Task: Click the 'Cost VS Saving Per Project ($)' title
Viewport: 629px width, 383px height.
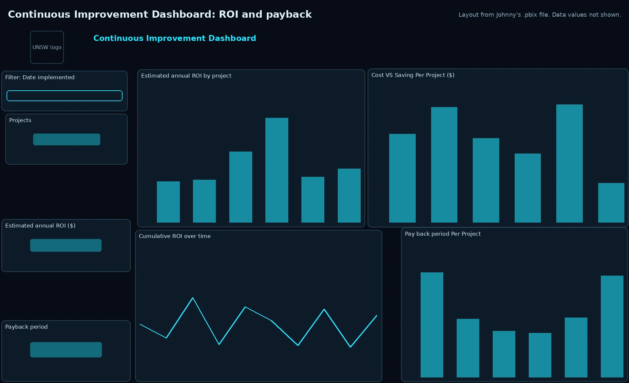Action: tap(413, 75)
